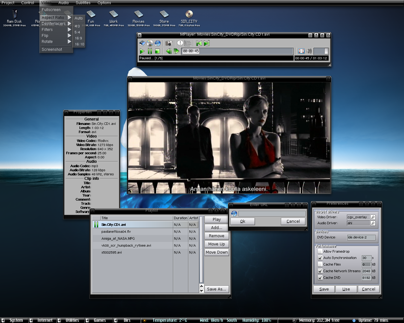Expand the Filters submenu
The width and height of the screenshot is (404, 323).
pos(56,30)
